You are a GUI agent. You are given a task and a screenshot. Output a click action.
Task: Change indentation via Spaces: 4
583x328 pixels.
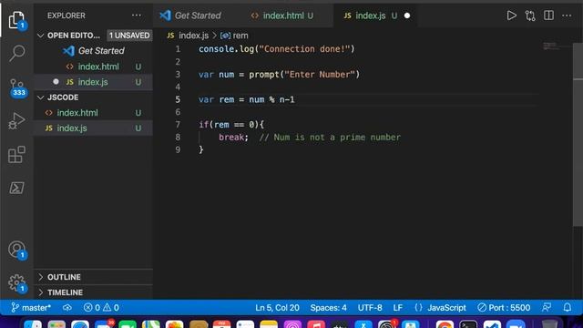328,308
